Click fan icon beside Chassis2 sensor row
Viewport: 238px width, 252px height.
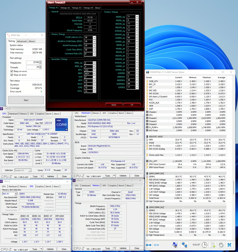(x=147, y=118)
